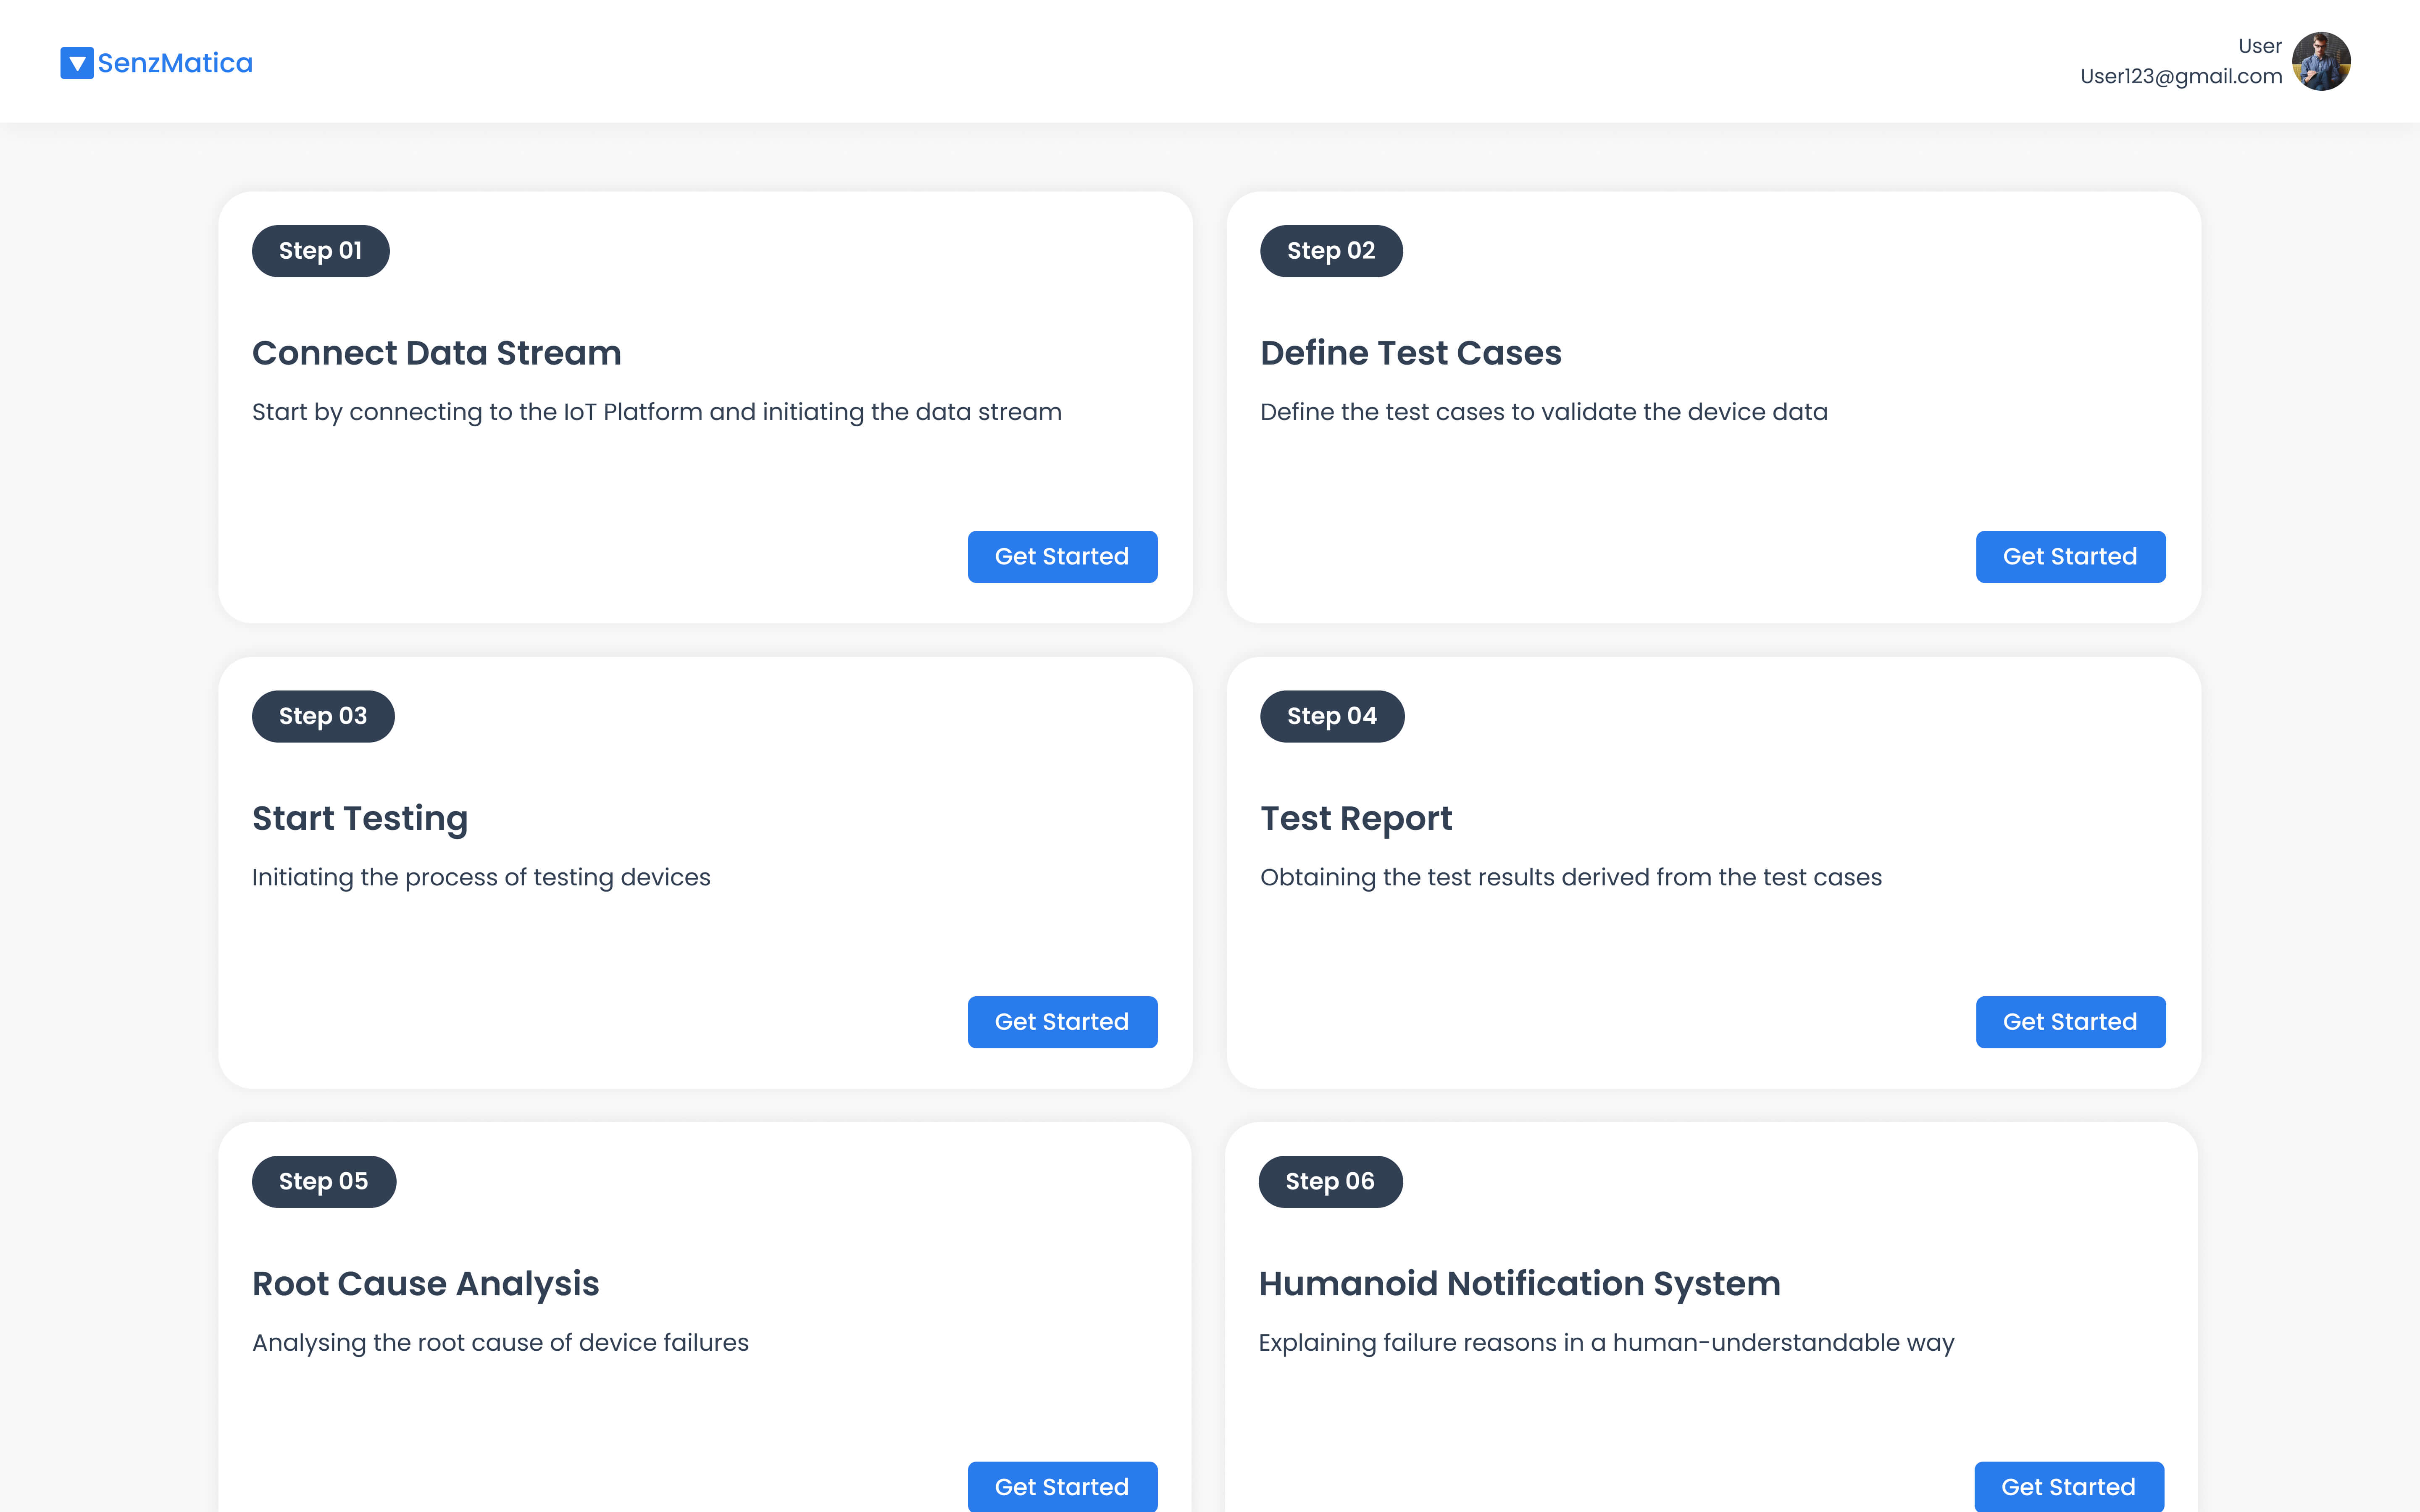The image size is (2420, 1512).
Task: Click the Step 02 badge
Action: coord(1331,251)
